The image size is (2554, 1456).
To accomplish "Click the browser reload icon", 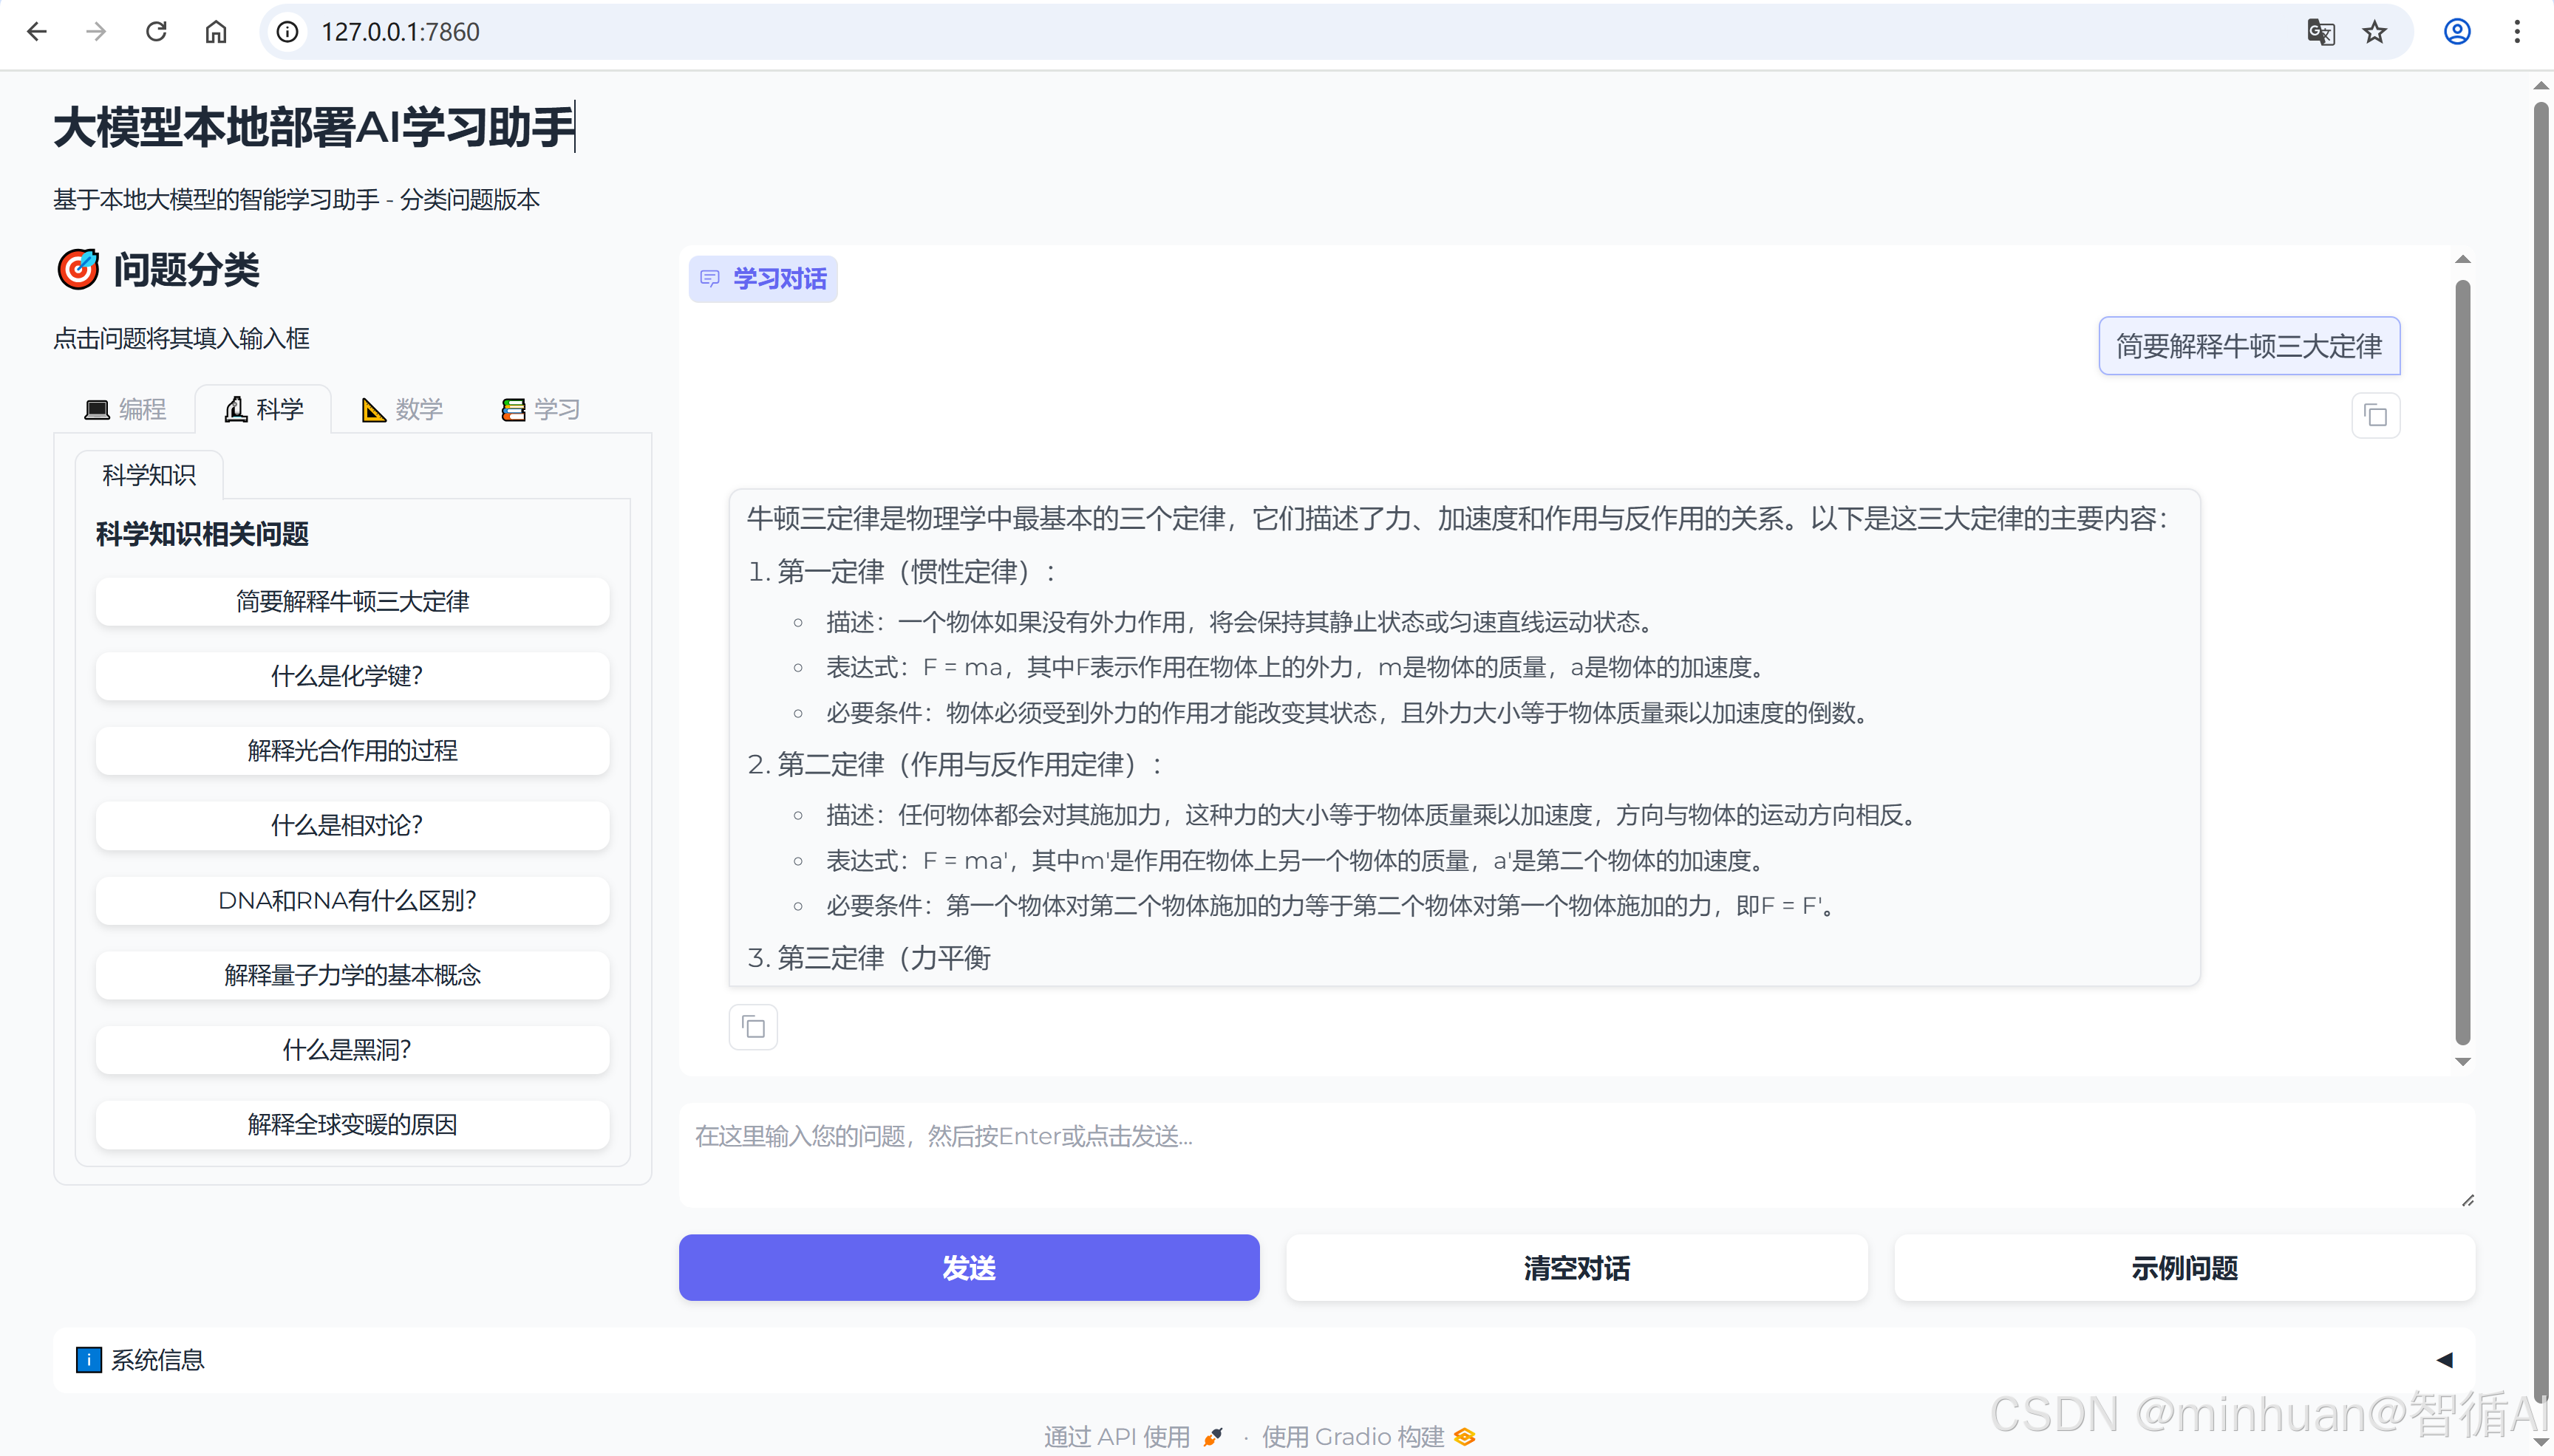I will click(156, 32).
